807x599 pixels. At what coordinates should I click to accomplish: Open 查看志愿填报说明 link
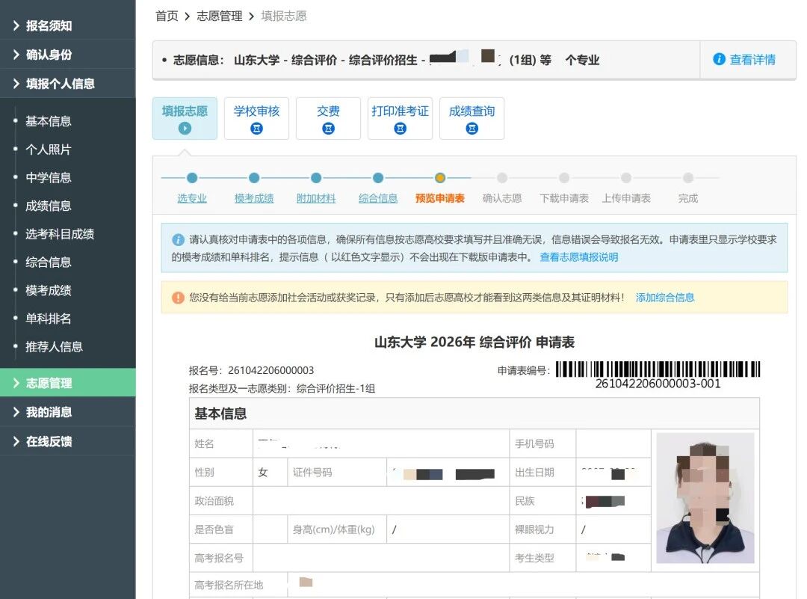579,257
